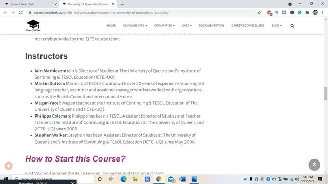Viewport: 328px width, 184px height.
Task: Click the name 'Philippa Coleman:'
Action: tap(53, 116)
